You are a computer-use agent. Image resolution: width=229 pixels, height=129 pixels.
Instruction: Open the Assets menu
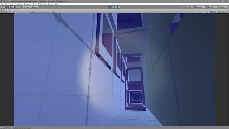(10, 4)
